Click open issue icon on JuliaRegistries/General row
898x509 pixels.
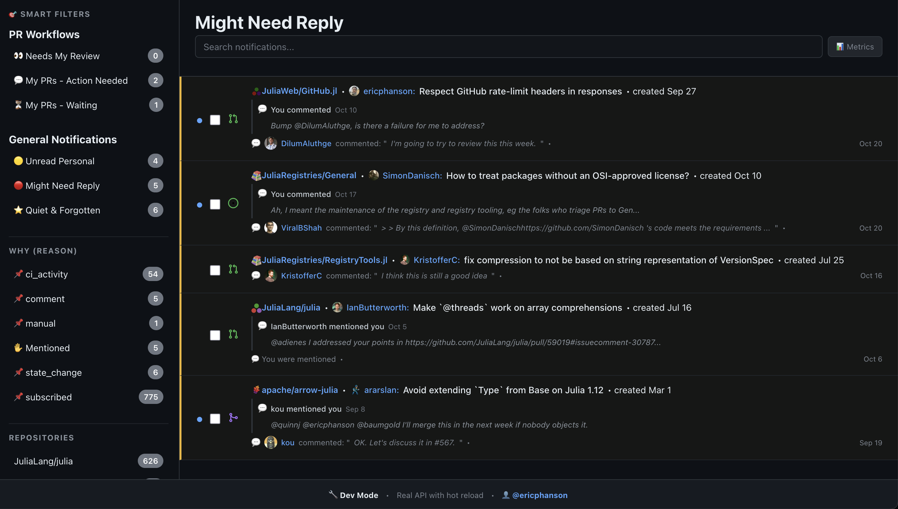click(x=233, y=203)
